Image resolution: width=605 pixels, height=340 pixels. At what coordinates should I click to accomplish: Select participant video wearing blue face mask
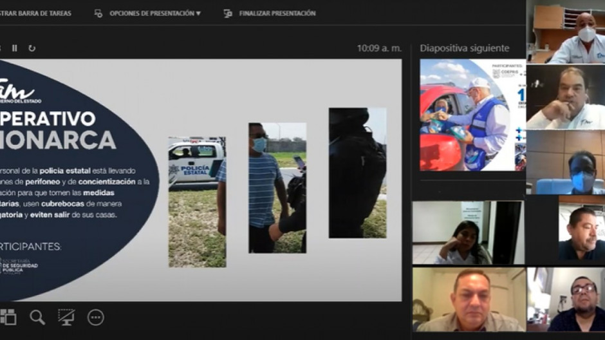[x=566, y=162]
